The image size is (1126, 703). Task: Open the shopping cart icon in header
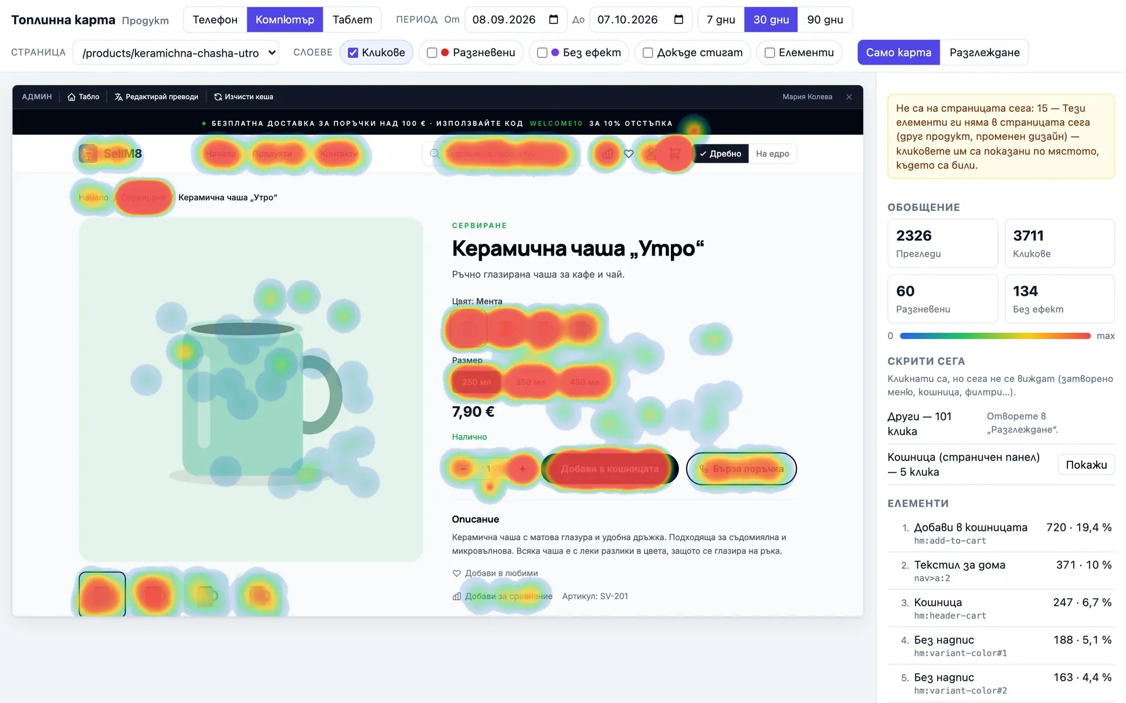pos(674,153)
